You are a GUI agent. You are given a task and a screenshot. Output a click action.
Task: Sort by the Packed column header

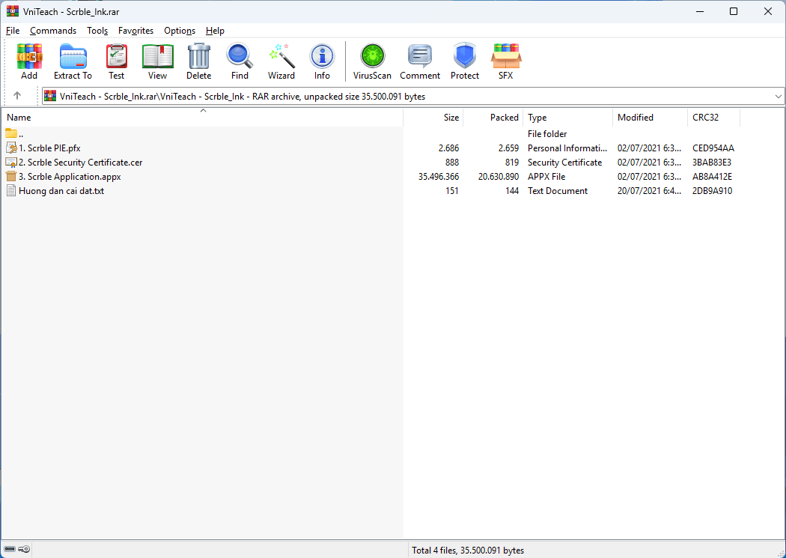pyautogui.click(x=504, y=118)
